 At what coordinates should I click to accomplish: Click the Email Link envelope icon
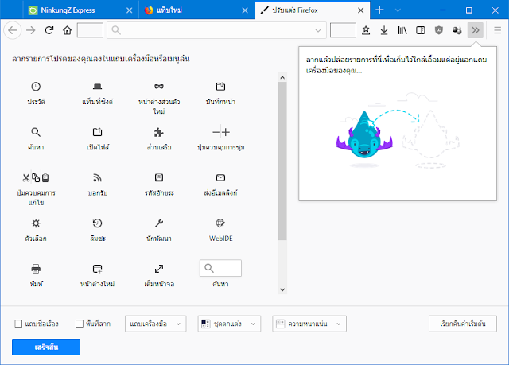pos(220,177)
